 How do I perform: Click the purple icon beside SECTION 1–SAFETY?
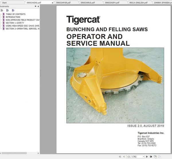[3, 23]
